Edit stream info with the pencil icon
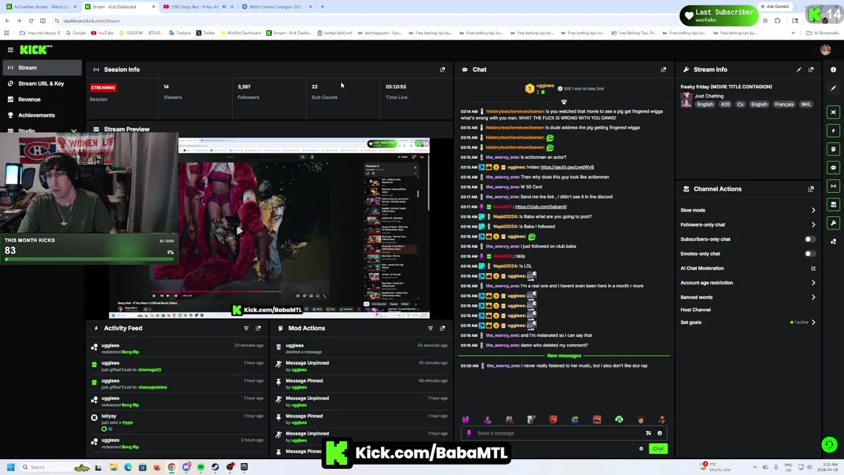Screen dimensions: 844x475 point(799,69)
